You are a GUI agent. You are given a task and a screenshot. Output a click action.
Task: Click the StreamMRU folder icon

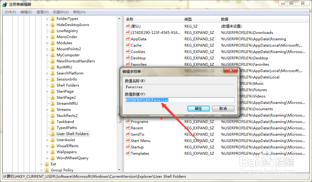pos(52,103)
